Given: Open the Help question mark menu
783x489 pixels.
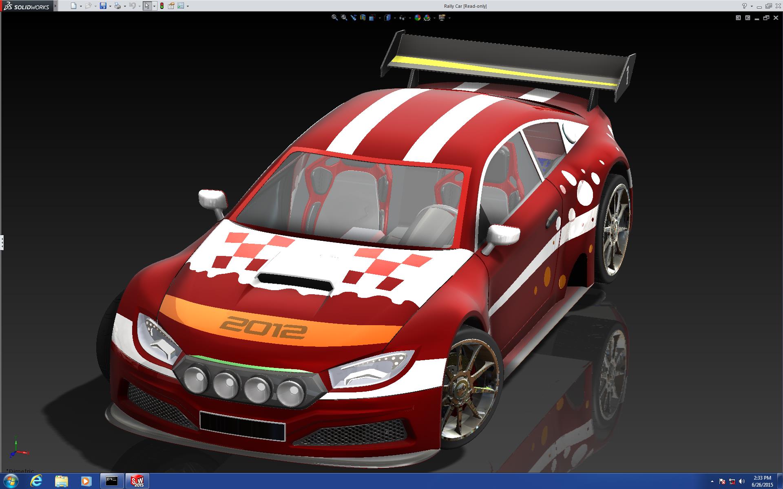Looking at the screenshot, I should point(744,6).
